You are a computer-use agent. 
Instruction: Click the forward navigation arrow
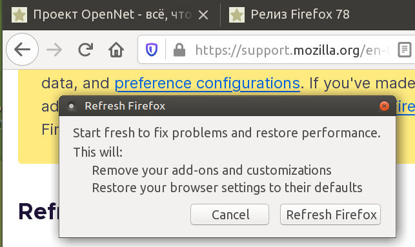(x=54, y=50)
